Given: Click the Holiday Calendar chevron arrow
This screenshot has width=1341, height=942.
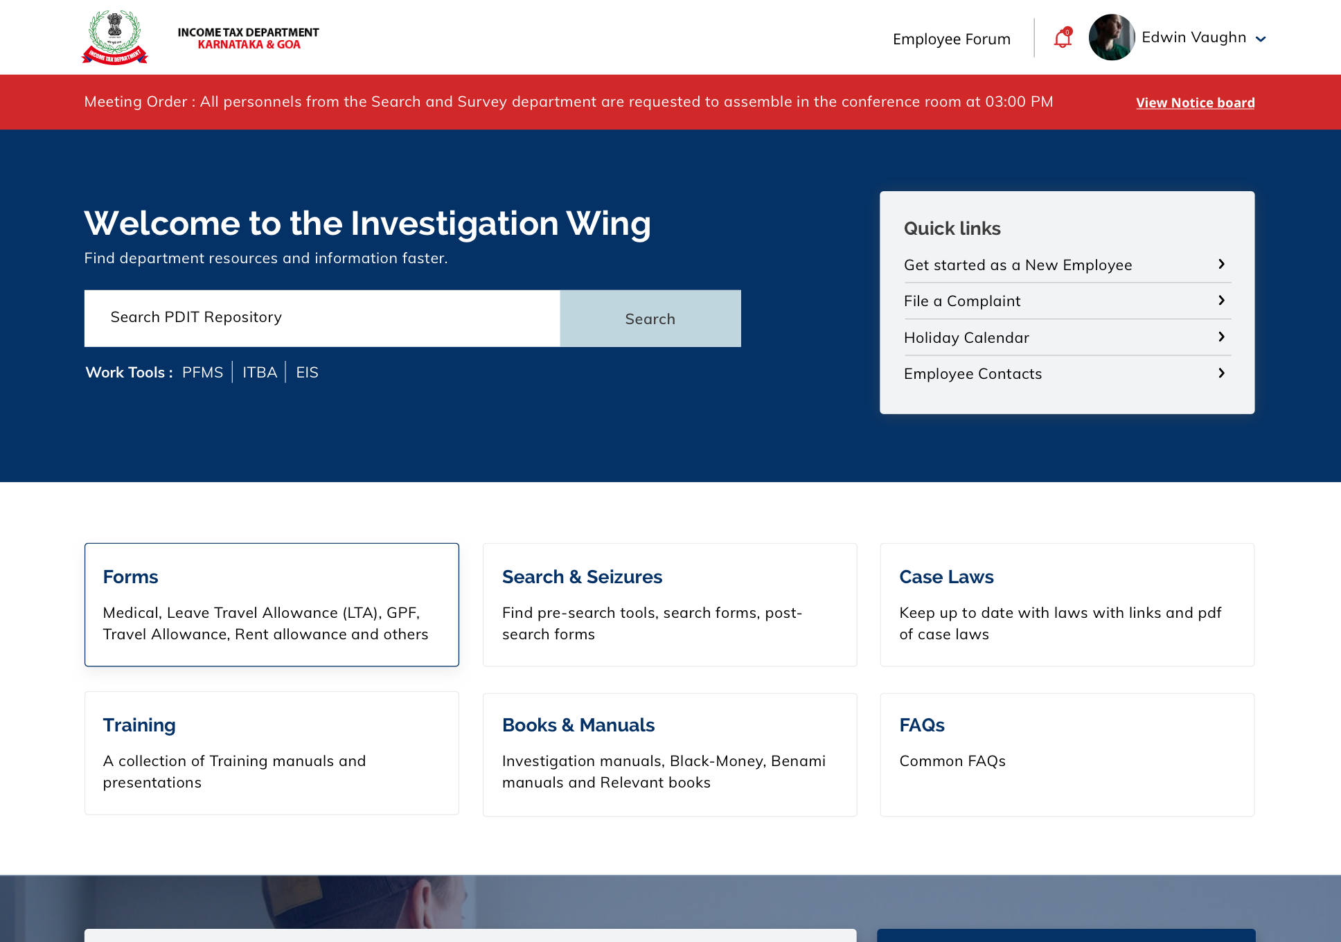Looking at the screenshot, I should pos(1221,337).
